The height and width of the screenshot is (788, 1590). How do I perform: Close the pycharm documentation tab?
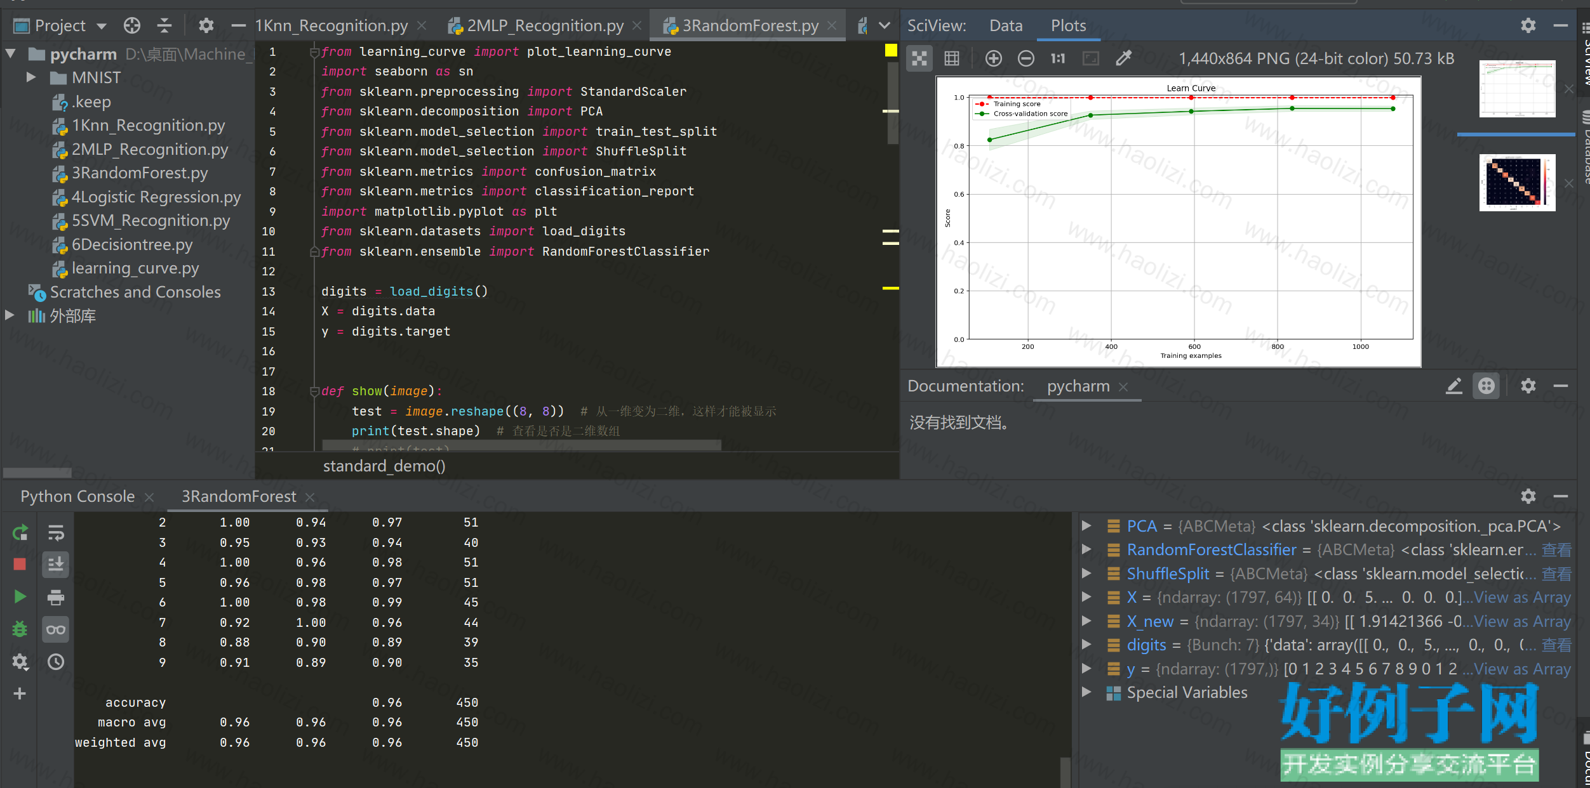[1123, 386]
